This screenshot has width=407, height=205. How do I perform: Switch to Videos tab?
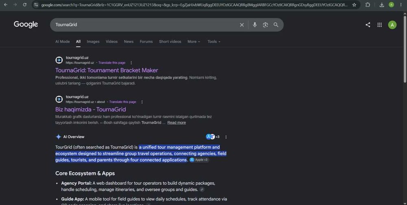pyautogui.click(x=112, y=41)
